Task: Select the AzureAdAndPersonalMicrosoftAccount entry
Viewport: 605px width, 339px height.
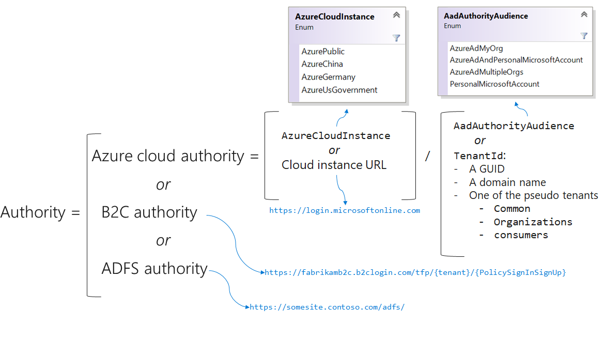Action: [x=516, y=60]
